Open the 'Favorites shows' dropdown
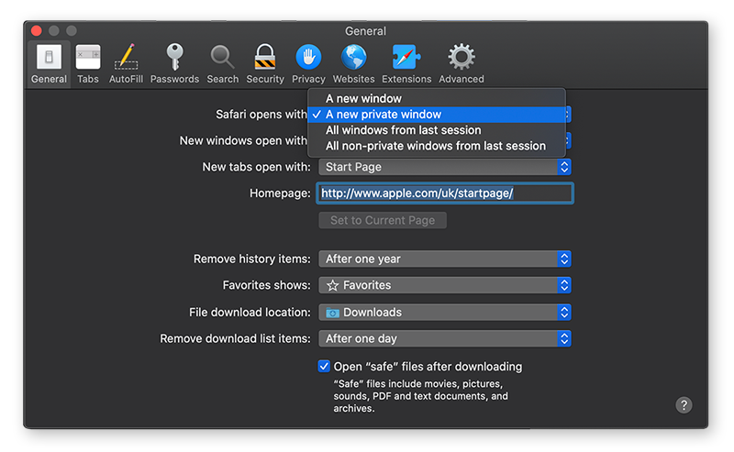This screenshot has height=452, width=734. click(x=445, y=285)
